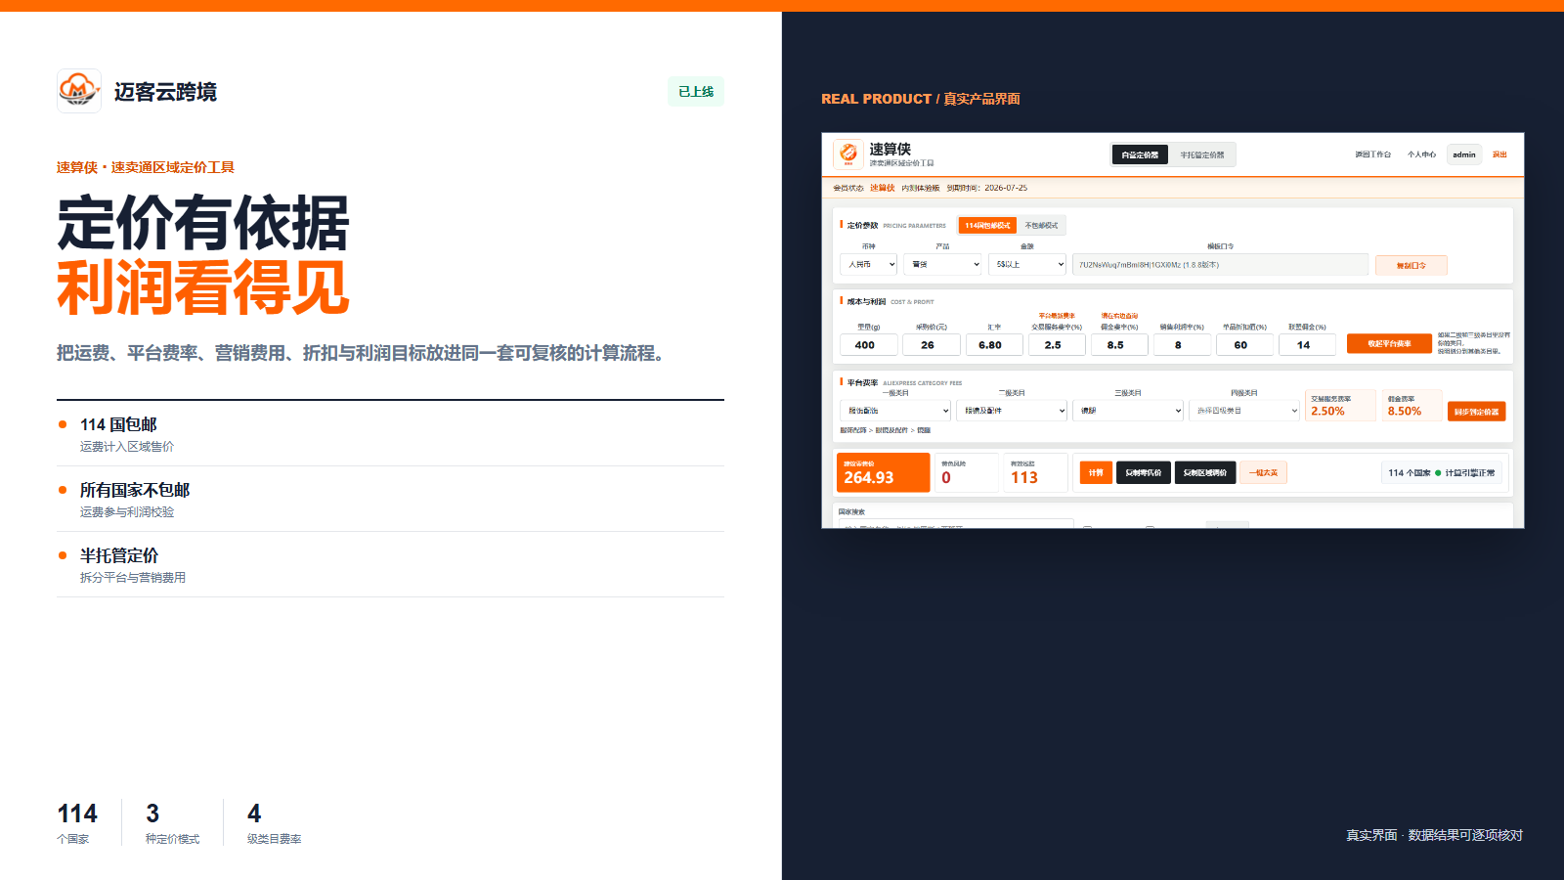
Task: Click the purchase price field showing 26
Action: click(x=931, y=345)
